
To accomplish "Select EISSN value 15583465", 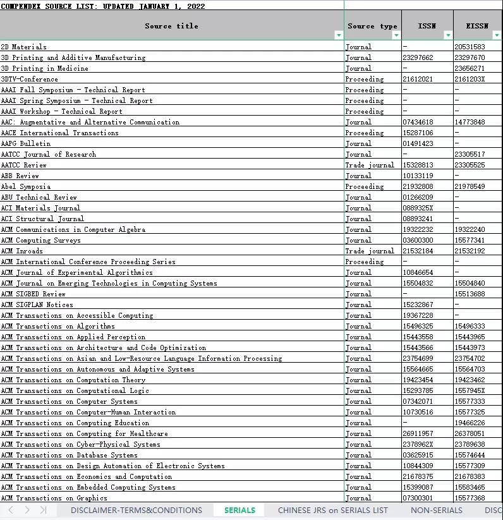I will (478, 487).
